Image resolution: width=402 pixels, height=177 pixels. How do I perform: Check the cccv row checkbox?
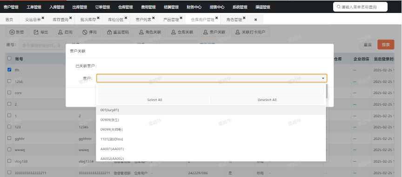click(9, 93)
